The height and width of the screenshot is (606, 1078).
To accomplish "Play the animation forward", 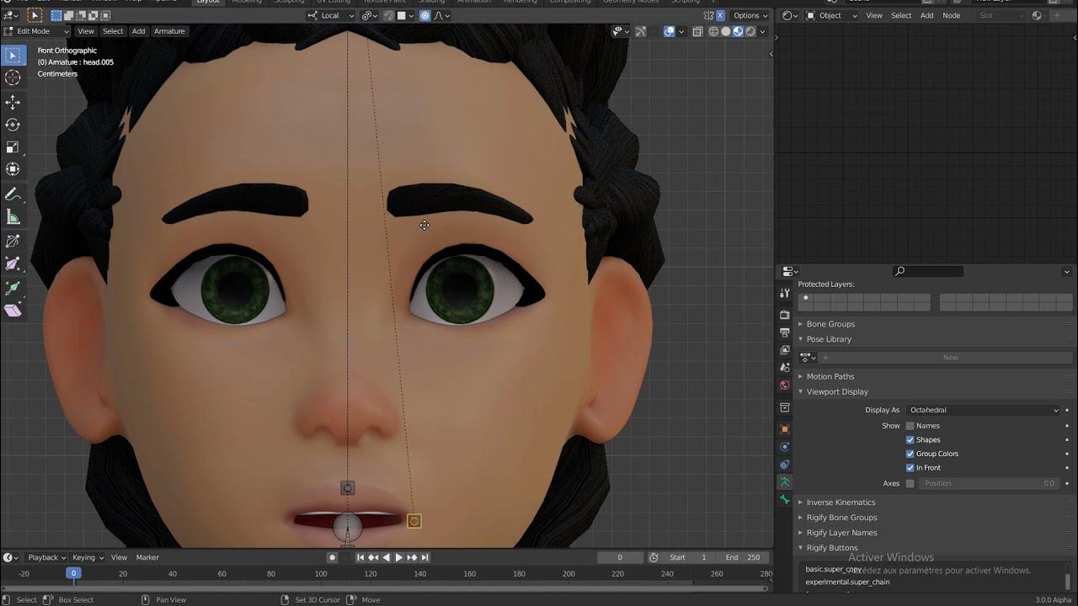I will pyautogui.click(x=399, y=557).
